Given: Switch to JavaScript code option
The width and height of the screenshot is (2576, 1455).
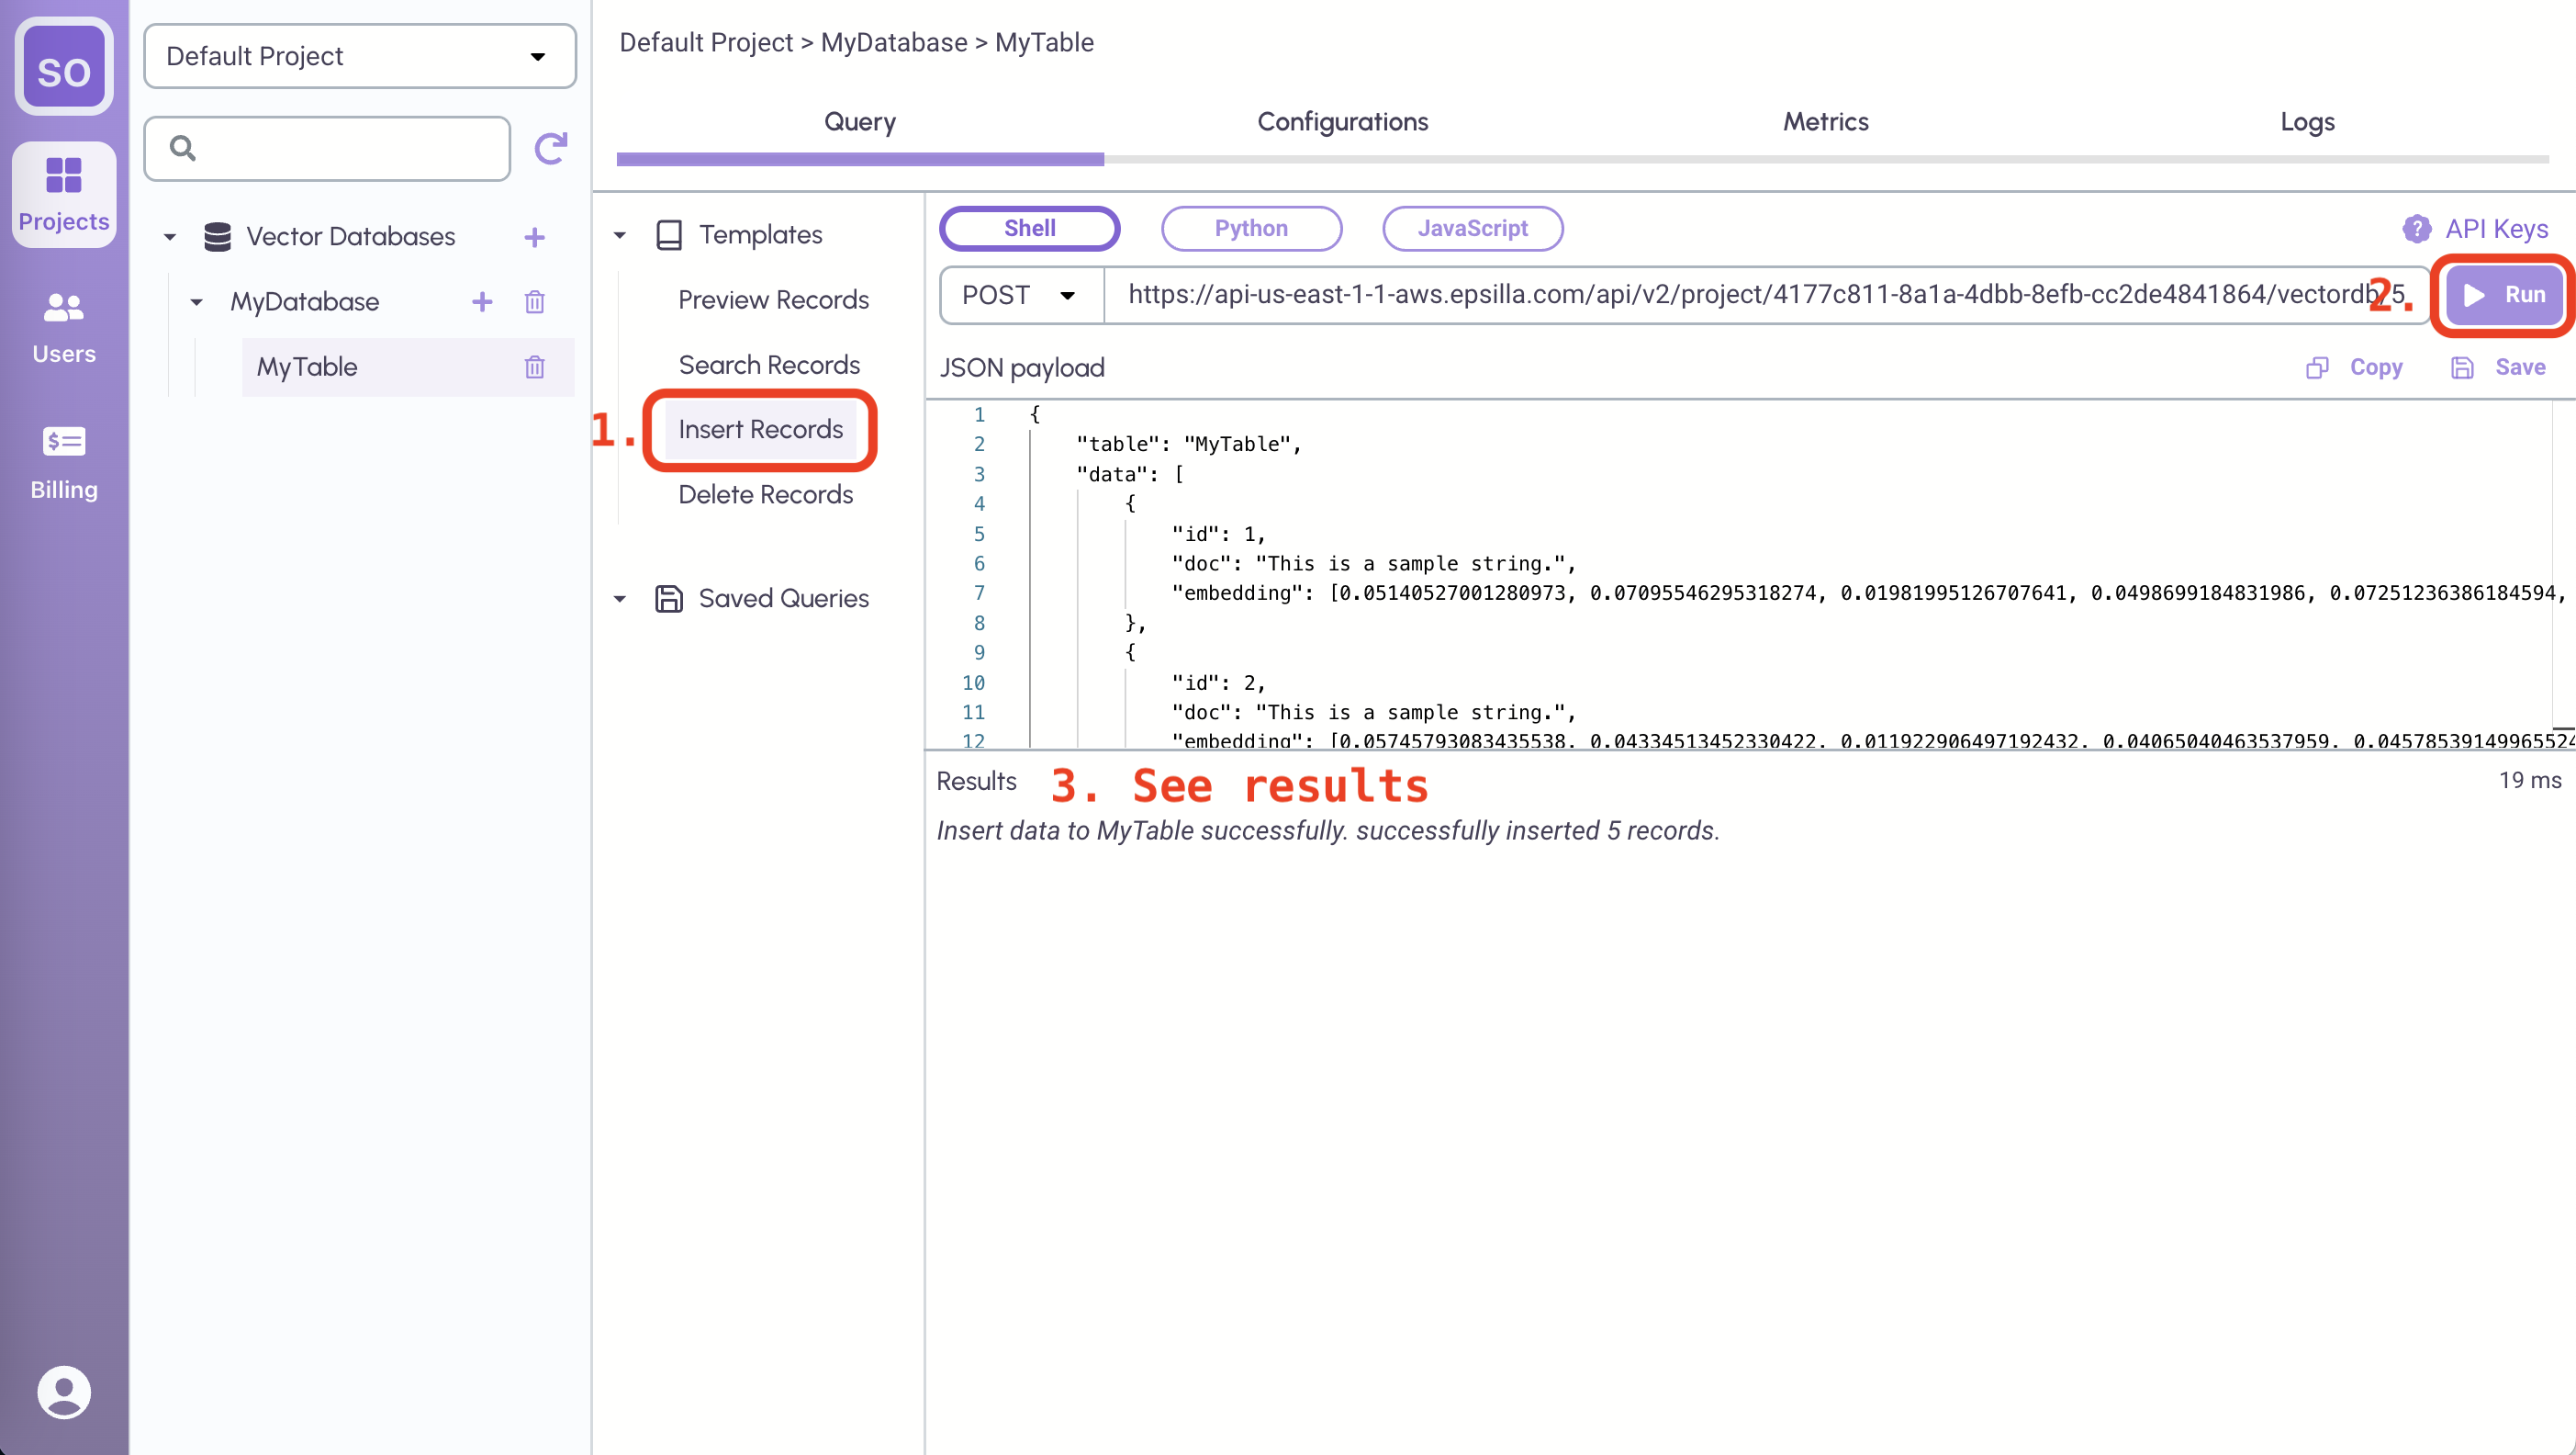Looking at the screenshot, I should (x=1472, y=228).
